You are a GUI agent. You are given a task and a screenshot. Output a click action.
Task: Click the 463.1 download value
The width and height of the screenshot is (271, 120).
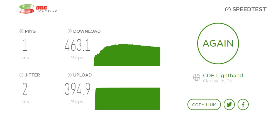click(77, 45)
